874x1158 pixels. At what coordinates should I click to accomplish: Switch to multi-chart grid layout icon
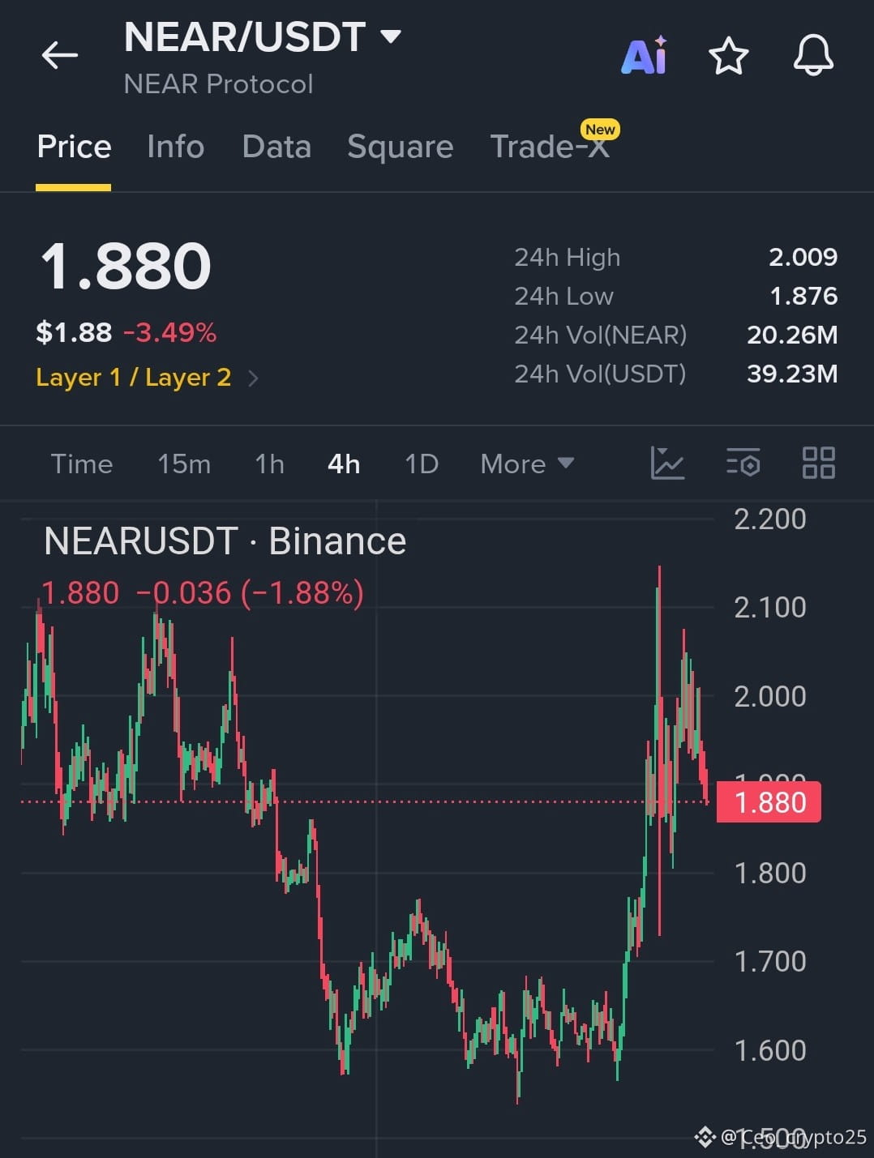pyautogui.click(x=818, y=464)
